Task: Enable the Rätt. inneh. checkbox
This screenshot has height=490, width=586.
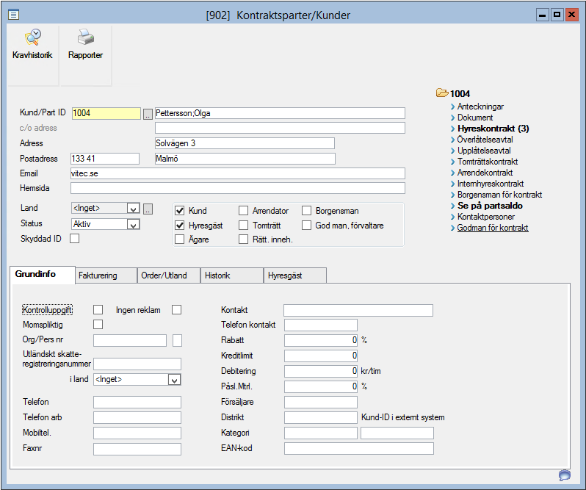Action: (x=243, y=239)
